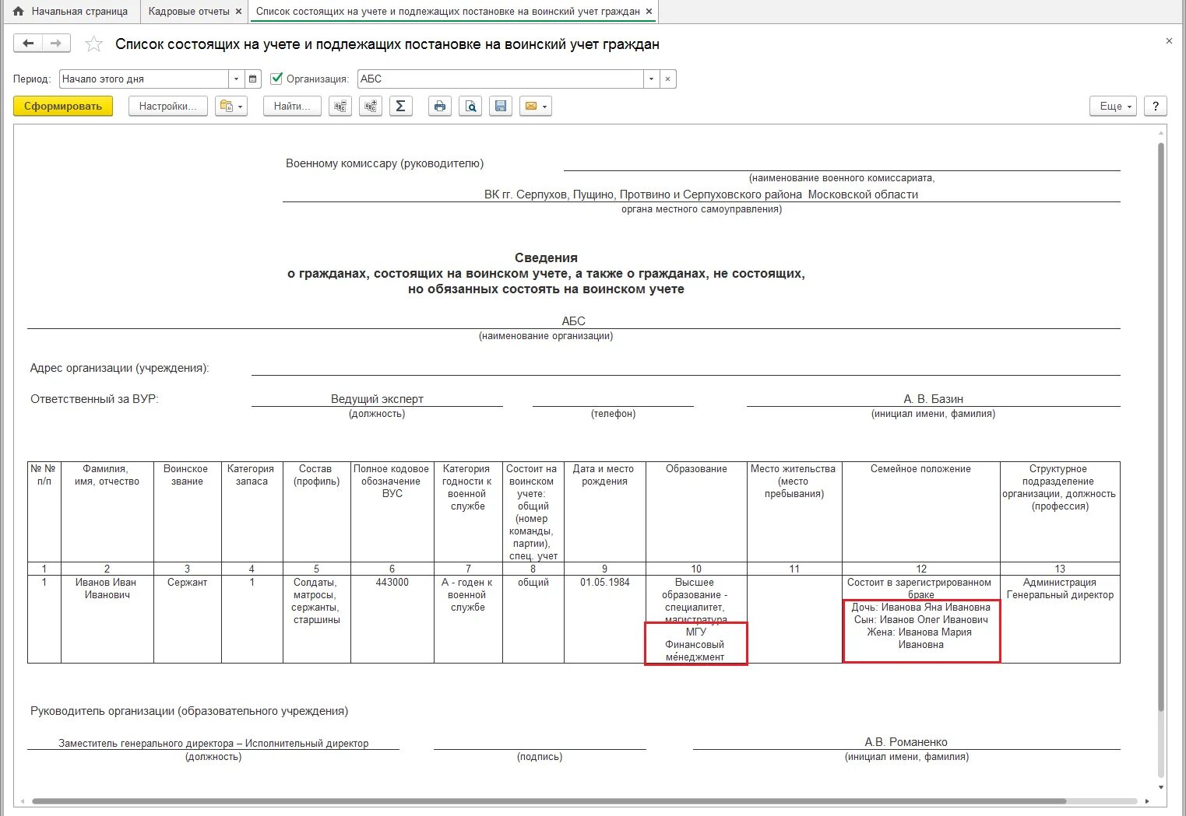1186x816 pixels.
Task: Expand the Организация dropdown
Action: (x=652, y=79)
